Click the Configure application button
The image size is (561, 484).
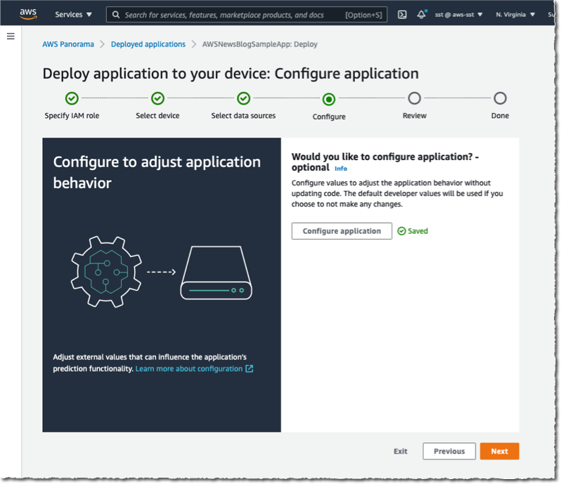point(342,231)
